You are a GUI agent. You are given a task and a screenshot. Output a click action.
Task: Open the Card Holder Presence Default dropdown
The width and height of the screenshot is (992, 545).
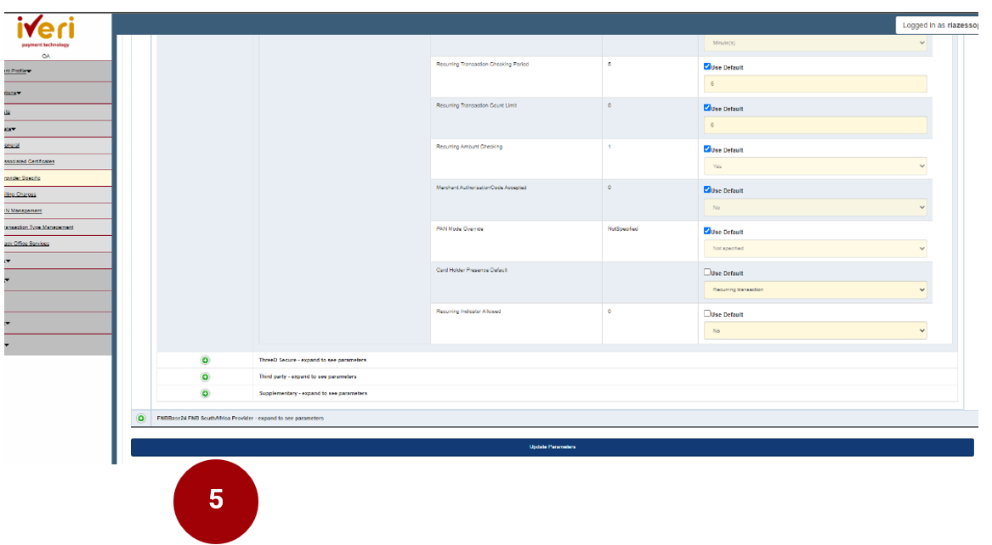(x=815, y=289)
